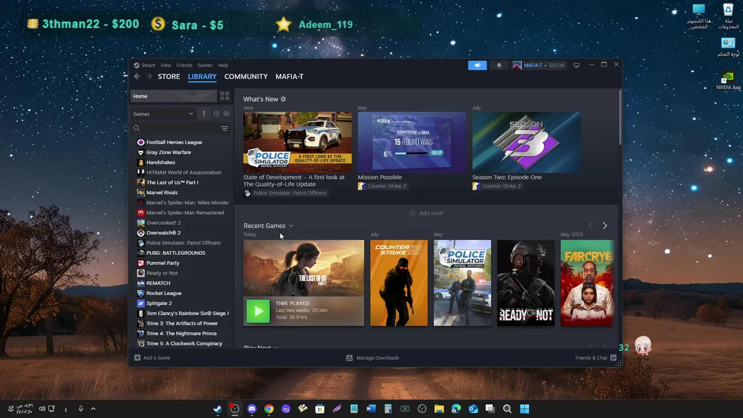Screen dimensions: 743x418
Task: Click the What's New settings gear
Action: point(283,99)
